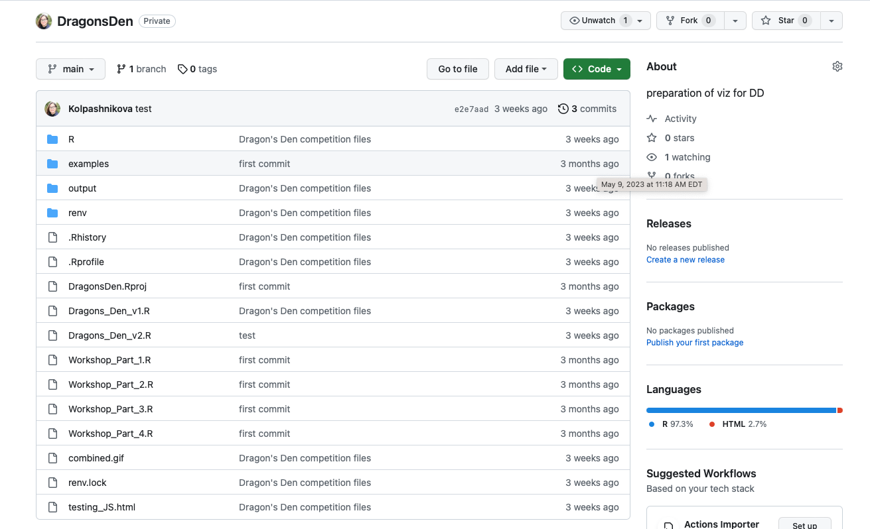Click 'first commit' message on examples row
870x529 pixels.
265,164
